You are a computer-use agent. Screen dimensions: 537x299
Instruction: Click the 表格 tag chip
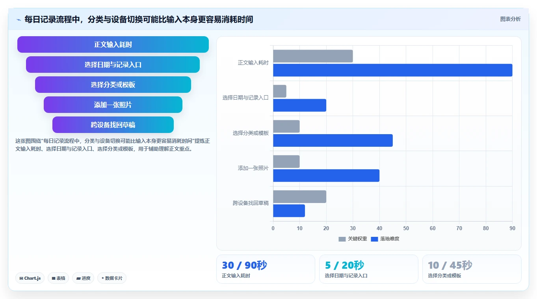(58, 278)
